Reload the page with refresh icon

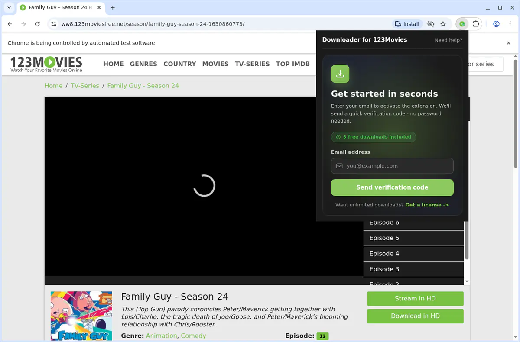tap(37, 24)
